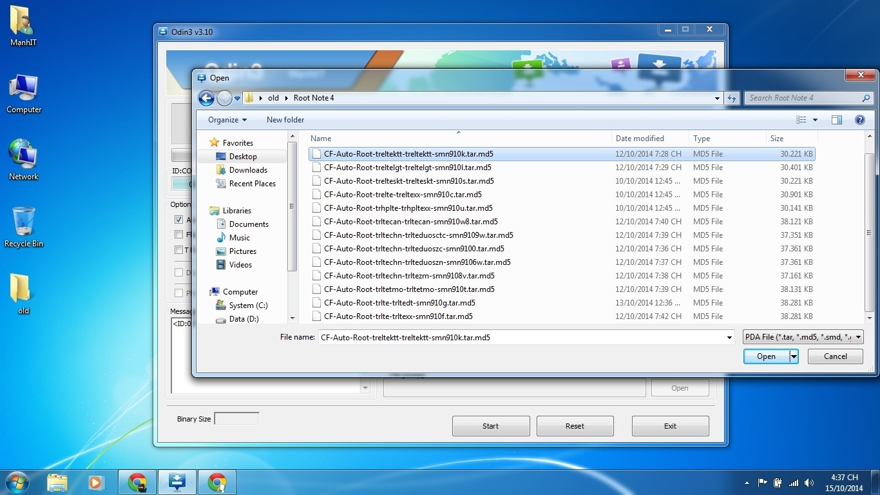Click the change view icon
The width and height of the screenshot is (880, 495).
[x=801, y=120]
